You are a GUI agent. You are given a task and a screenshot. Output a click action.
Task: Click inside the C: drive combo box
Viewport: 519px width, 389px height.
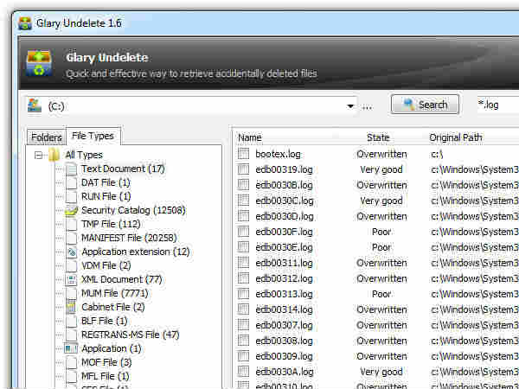(192, 105)
